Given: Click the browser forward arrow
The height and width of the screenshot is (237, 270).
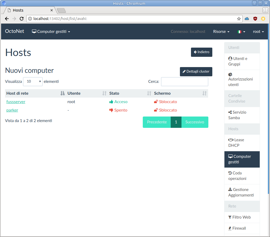Looking at the screenshot, I should point(14,19).
